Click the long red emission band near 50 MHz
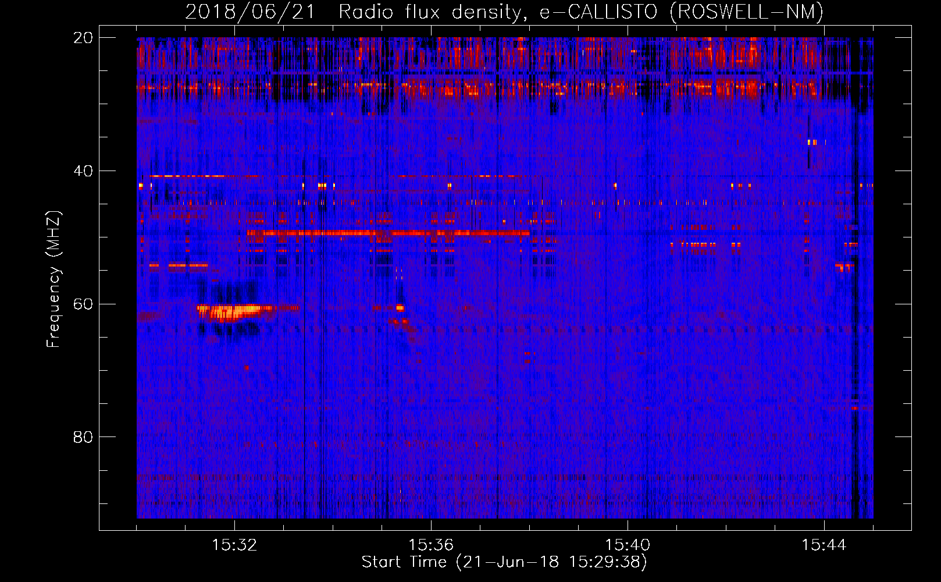Viewport: 941px width, 582px height. pos(388,233)
